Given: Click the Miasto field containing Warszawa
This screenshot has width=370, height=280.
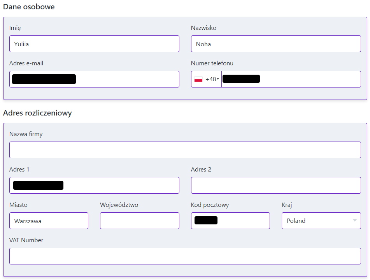Looking at the screenshot, I should tap(49, 221).
